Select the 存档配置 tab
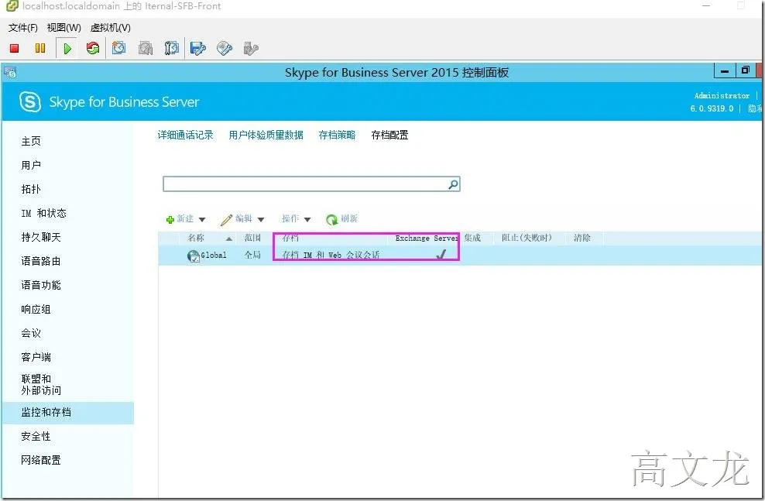Viewport: 765px width, 501px height. click(389, 136)
